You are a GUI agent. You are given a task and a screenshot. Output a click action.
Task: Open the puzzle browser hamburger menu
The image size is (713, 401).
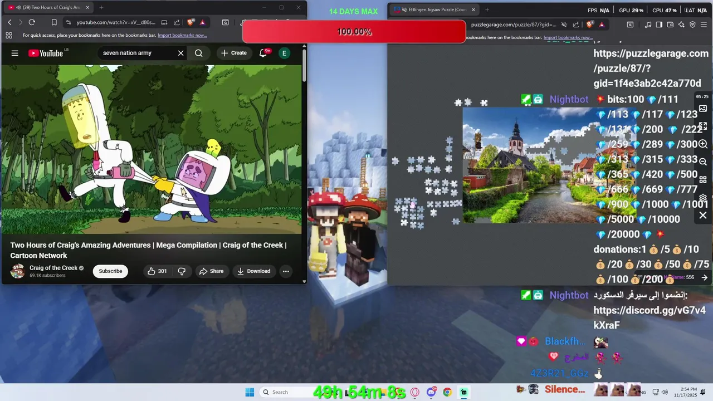point(704,25)
